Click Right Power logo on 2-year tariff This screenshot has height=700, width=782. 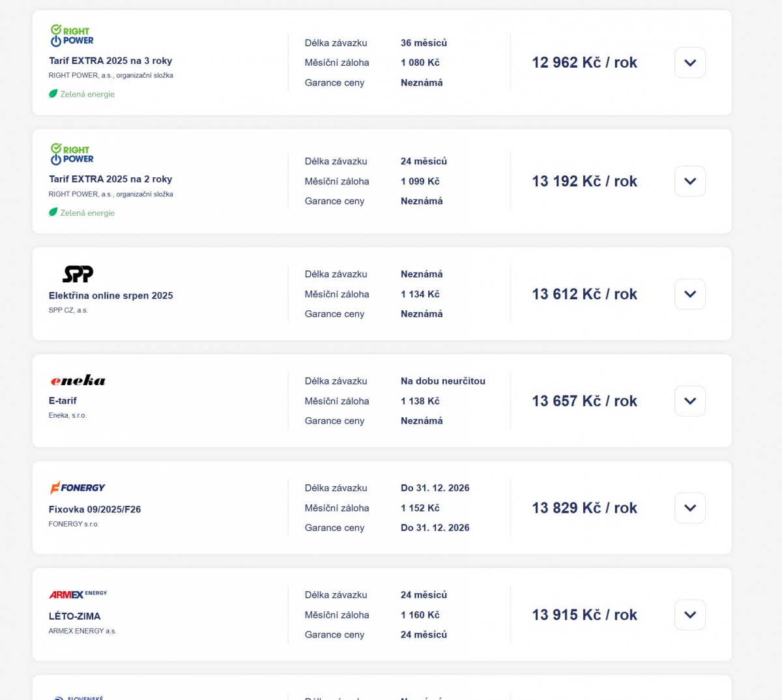click(72, 154)
